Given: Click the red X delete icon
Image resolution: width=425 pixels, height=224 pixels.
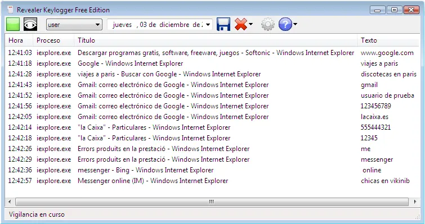Looking at the screenshot, I should pos(241,25).
